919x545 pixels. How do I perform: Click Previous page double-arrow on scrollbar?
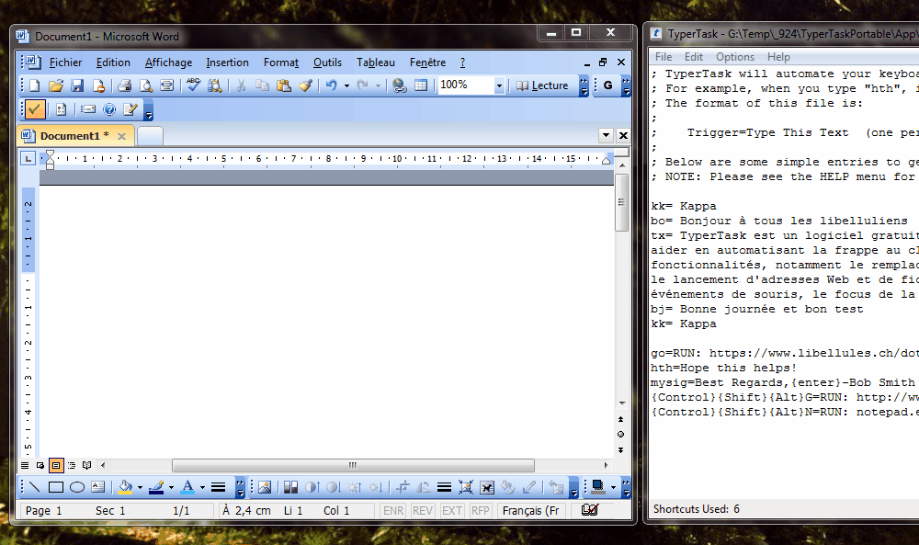(x=620, y=419)
